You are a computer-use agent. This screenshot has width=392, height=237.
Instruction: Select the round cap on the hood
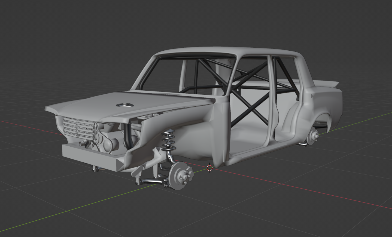[x=125, y=105]
